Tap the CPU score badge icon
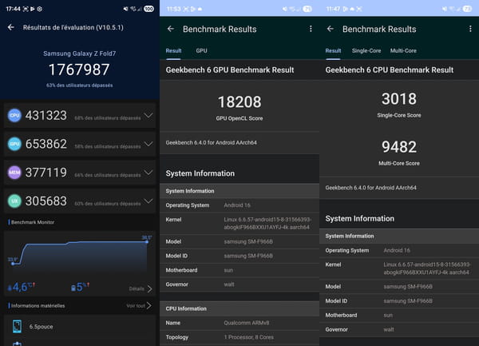 pyautogui.click(x=14, y=115)
